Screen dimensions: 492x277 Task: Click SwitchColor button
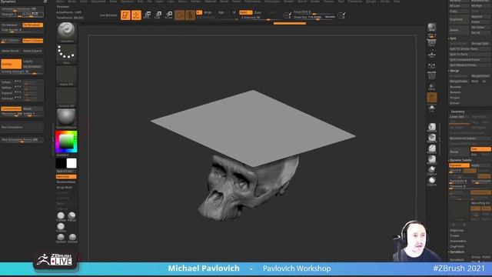pos(66,171)
